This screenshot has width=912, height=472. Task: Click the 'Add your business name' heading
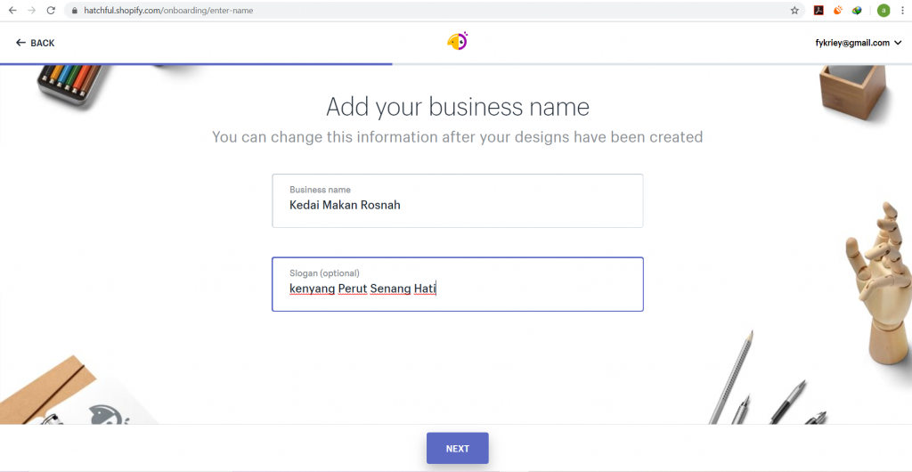[457, 107]
